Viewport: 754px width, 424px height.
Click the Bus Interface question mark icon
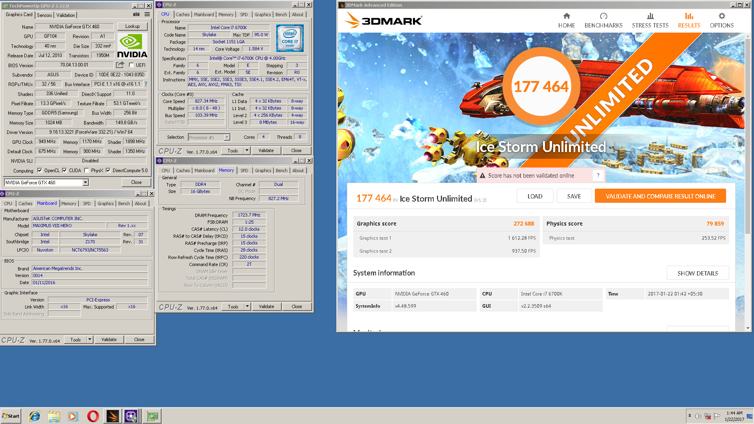tap(146, 84)
